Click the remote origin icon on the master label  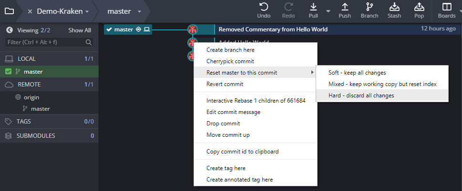(x=138, y=29)
